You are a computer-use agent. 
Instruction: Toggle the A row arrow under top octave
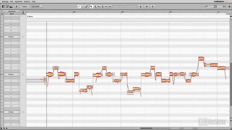pos(18,21)
